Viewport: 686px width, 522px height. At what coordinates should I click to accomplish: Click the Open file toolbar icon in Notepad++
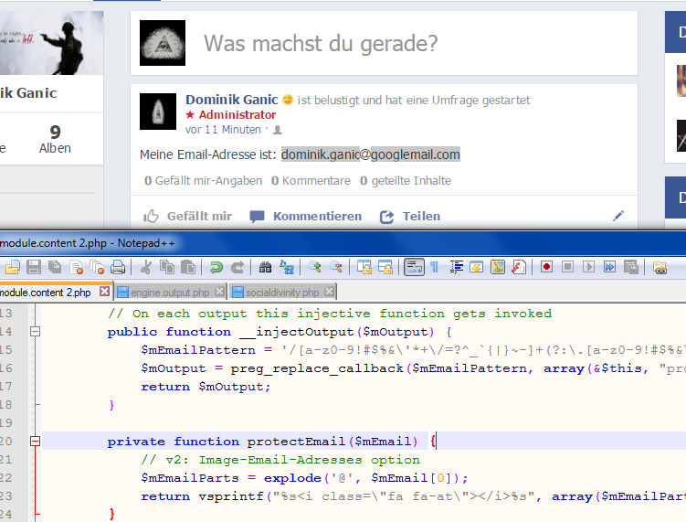point(13,267)
